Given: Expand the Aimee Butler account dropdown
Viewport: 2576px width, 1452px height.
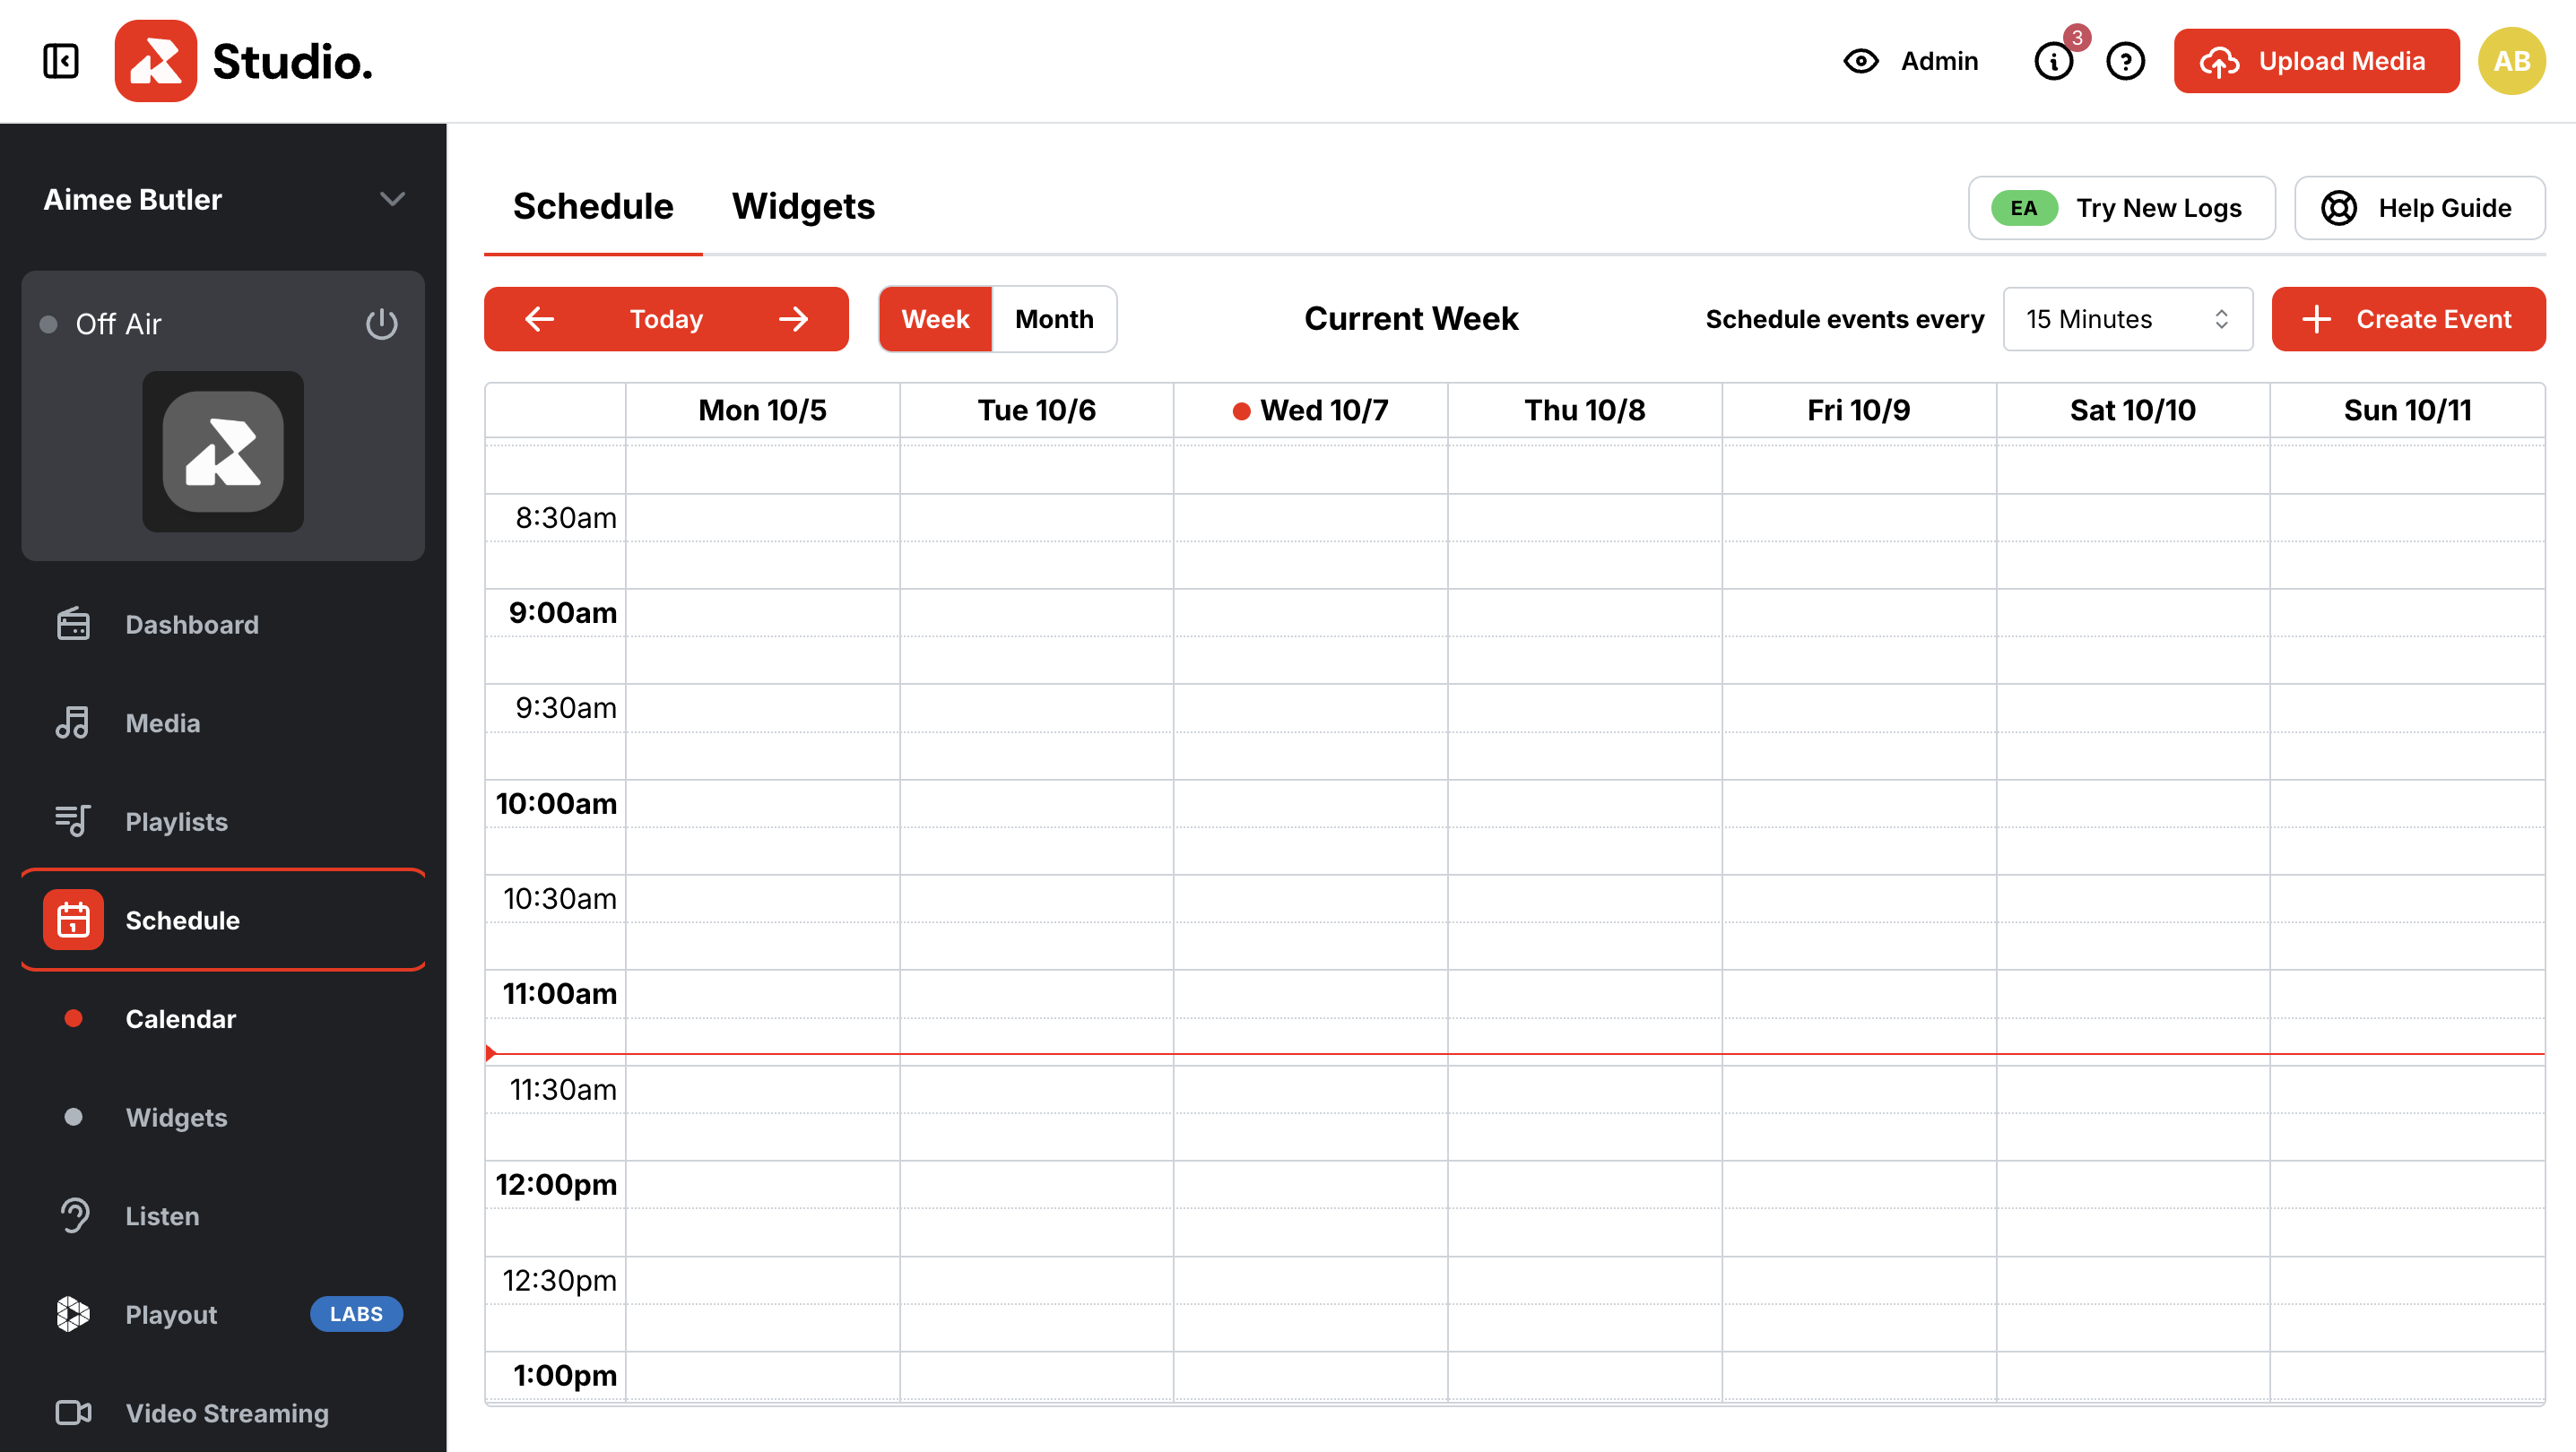Looking at the screenshot, I should click(223, 199).
